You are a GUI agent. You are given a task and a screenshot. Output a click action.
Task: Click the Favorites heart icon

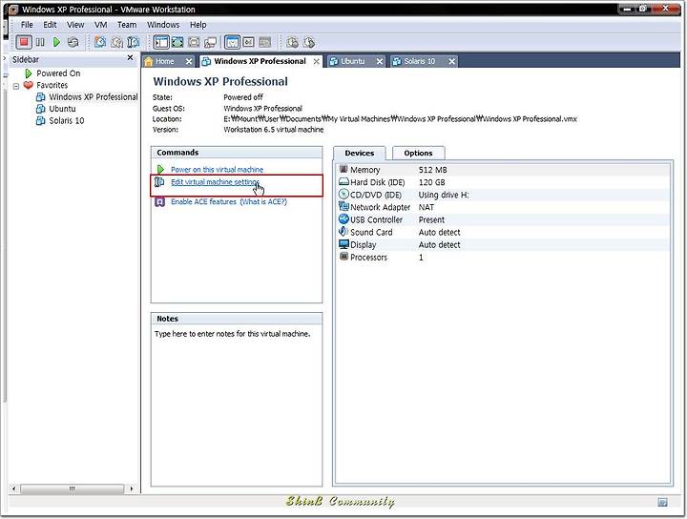tap(29, 85)
